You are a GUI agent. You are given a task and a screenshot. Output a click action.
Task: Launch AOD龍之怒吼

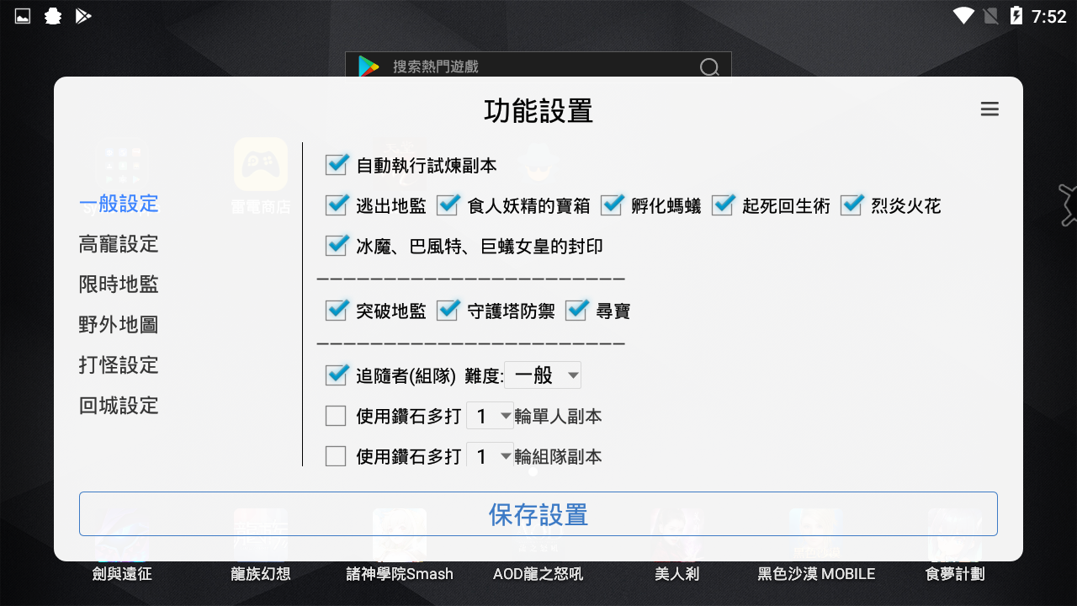click(x=538, y=573)
